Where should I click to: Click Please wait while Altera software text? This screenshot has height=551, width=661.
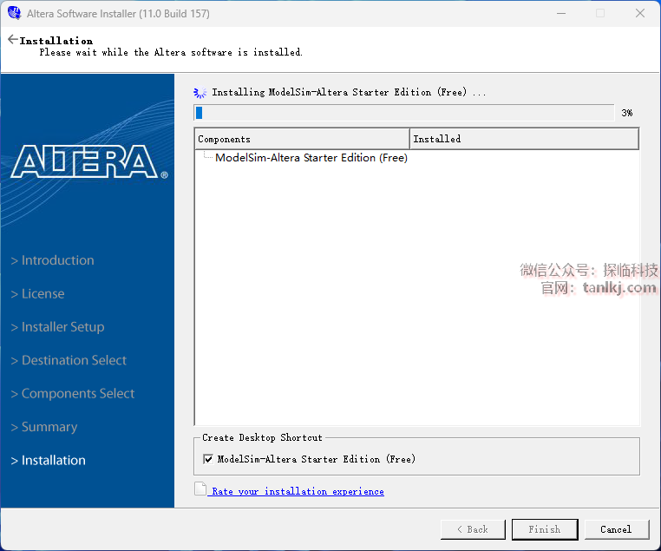(x=171, y=53)
